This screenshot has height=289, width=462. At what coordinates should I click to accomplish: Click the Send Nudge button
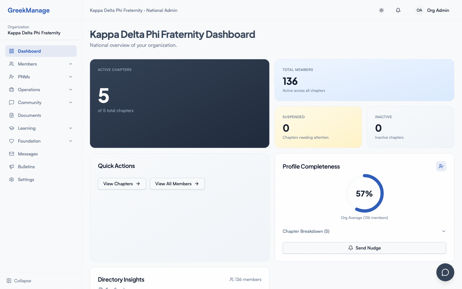[364, 248]
